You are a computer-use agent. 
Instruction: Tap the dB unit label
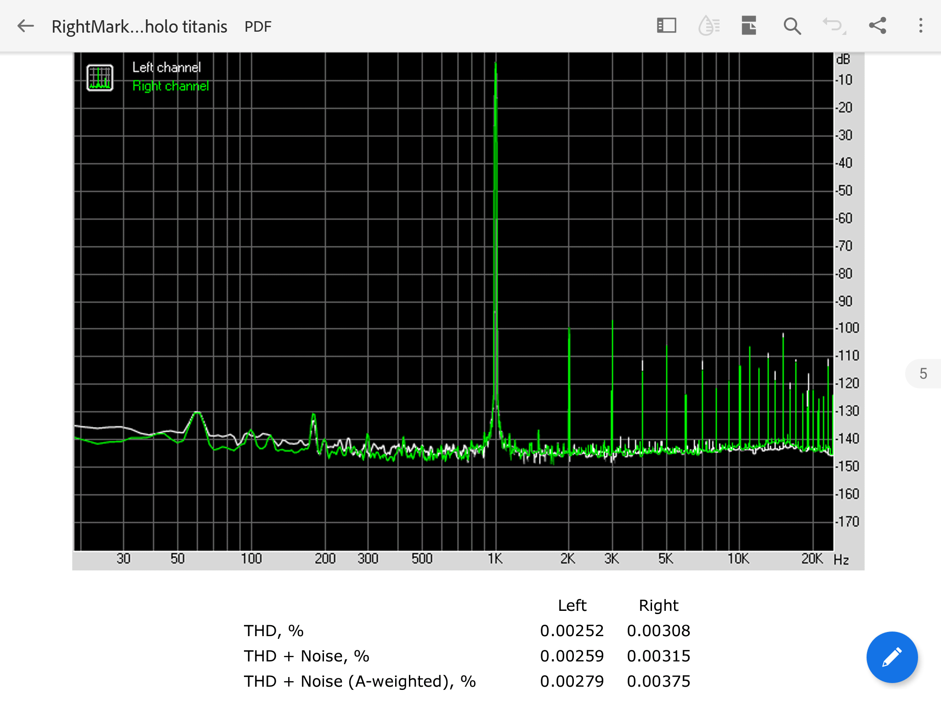(x=843, y=59)
